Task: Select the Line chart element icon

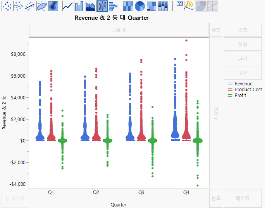Action: [x=67, y=6]
